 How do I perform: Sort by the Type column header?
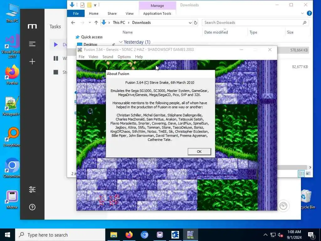click(x=253, y=32)
